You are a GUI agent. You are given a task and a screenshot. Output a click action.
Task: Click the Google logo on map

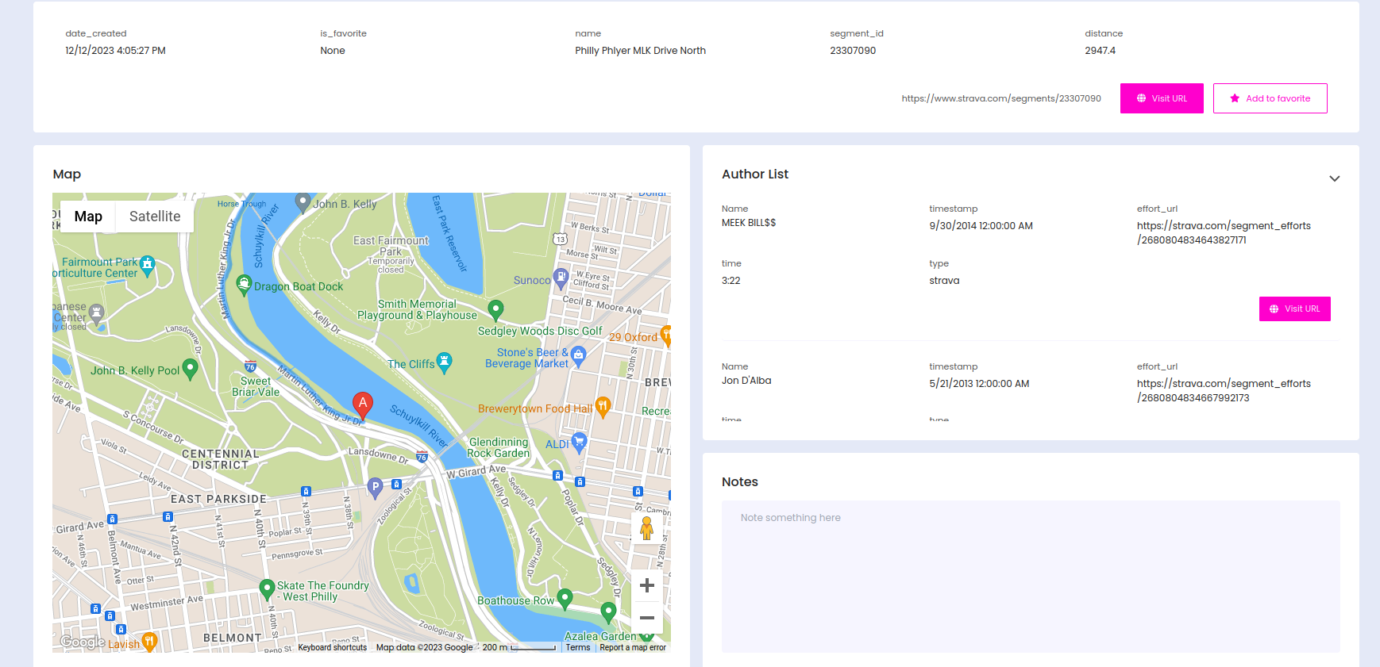coord(83,642)
